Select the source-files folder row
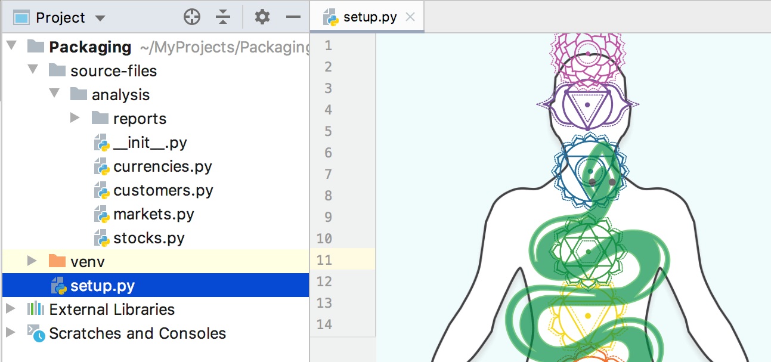The image size is (771, 362). coord(156,70)
